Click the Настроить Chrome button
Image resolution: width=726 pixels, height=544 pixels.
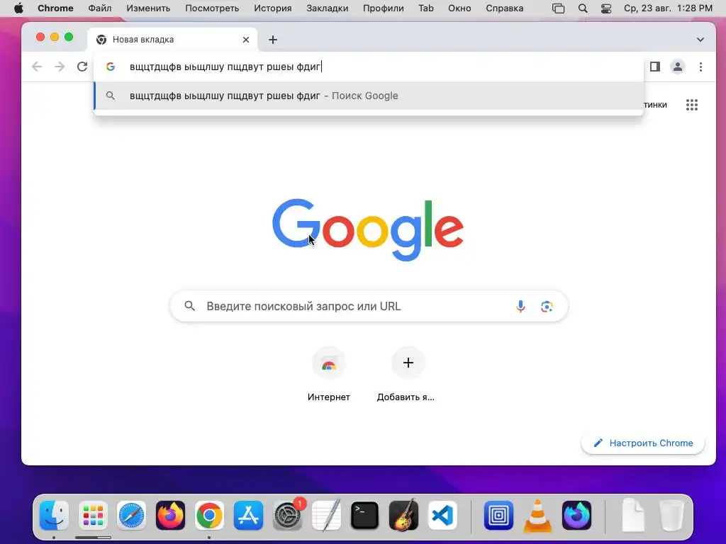click(642, 443)
